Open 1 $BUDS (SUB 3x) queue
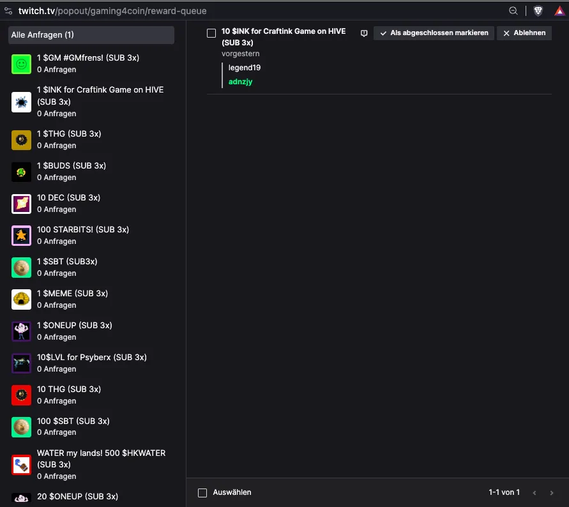 tap(91, 171)
